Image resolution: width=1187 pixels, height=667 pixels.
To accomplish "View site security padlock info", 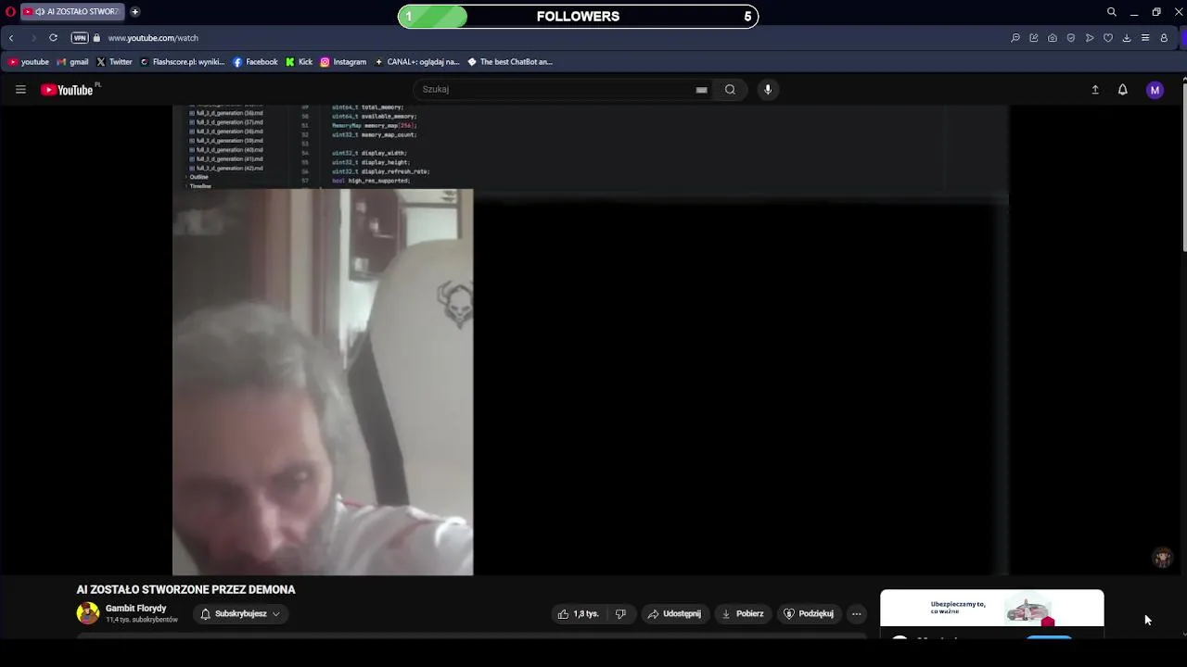I will click(x=96, y=38).
